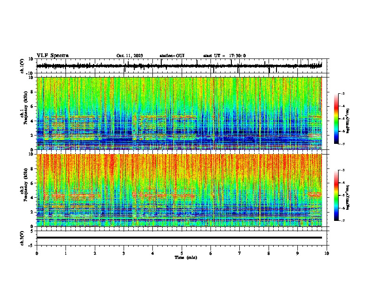Click the time axis tick label "7"
The height and width of the screenshot is (284, 368).
pyautogui.click(x=240, y=253)
